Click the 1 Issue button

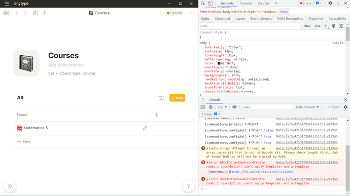point(211,114)
